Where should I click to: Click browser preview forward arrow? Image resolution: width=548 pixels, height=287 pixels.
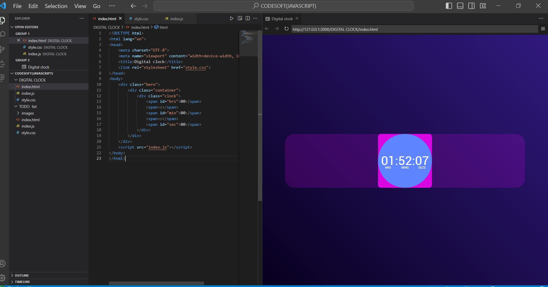[x=277, y=28]
